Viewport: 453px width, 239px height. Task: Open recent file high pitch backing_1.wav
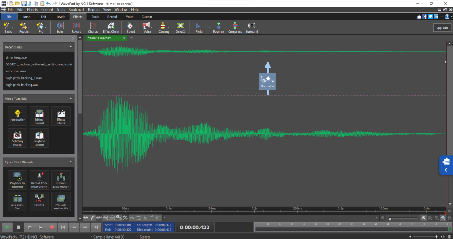(x=24, y=78)
